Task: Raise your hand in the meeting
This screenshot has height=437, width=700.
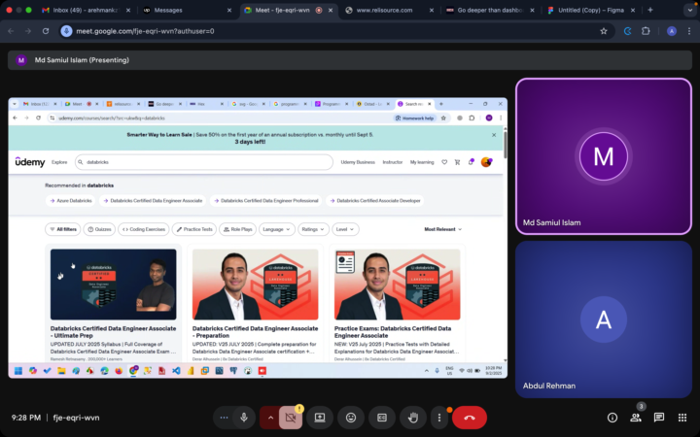Action: pyautogui.click(x=413, y=418)
